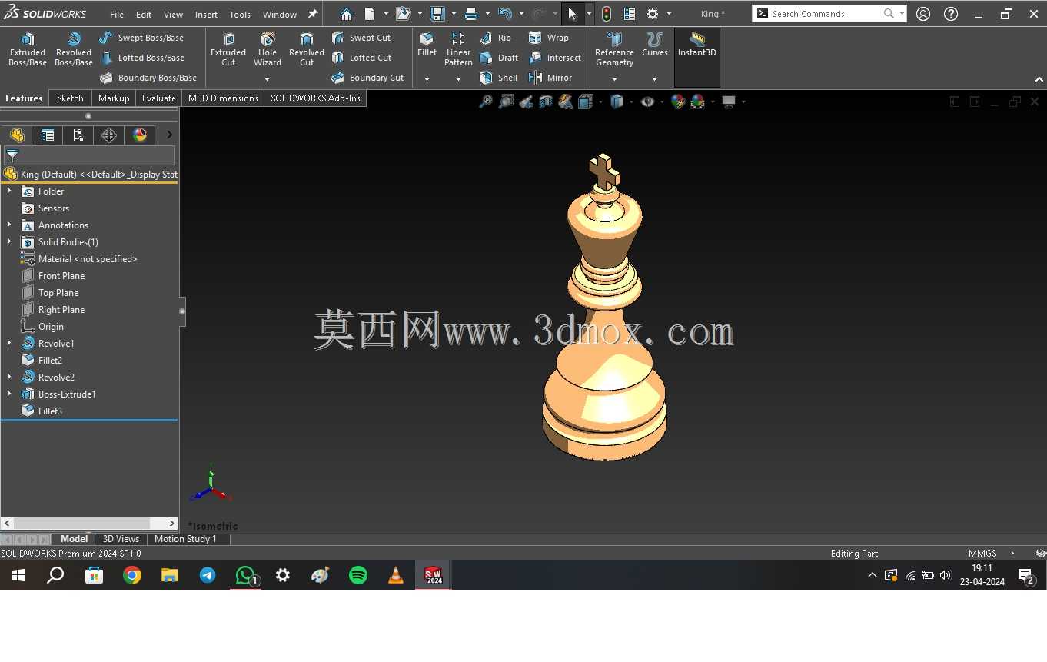Switch to the MBD Dimensions tab
This screenshot has width=1047, height=662.
point(223,98)
